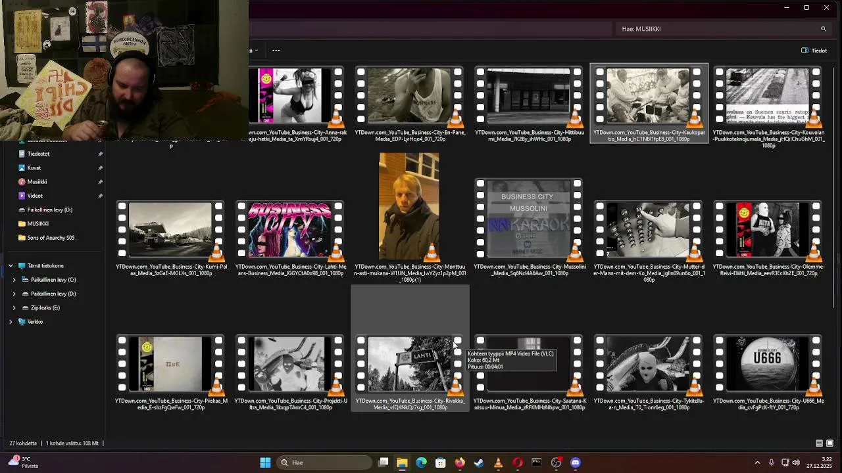Open File Explorer from the taskbar
The image size is (842, 473).
click(402, 462)
